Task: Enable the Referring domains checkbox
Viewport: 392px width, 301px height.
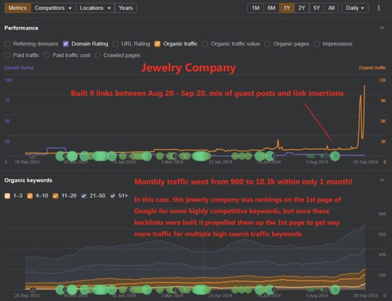Action: (7, 44)
